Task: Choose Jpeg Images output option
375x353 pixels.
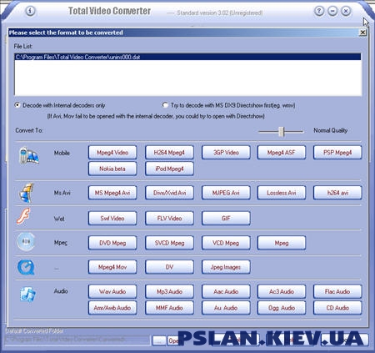Action: (226, 267)
